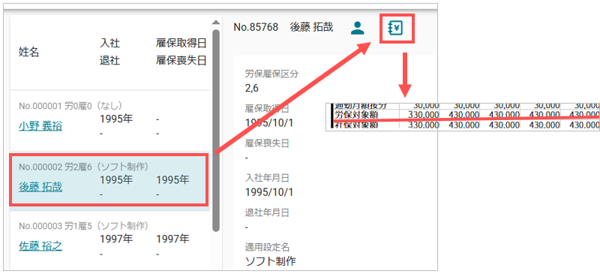Select the 姓名 column header

click(x=29, y=53)
